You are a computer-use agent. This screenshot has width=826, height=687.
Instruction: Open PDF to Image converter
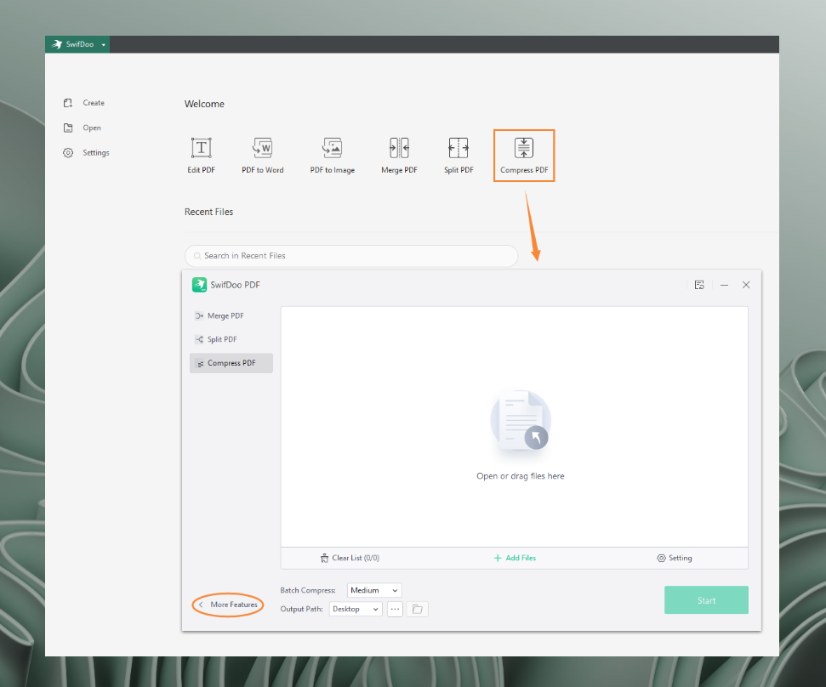click(x=333, y=155)
